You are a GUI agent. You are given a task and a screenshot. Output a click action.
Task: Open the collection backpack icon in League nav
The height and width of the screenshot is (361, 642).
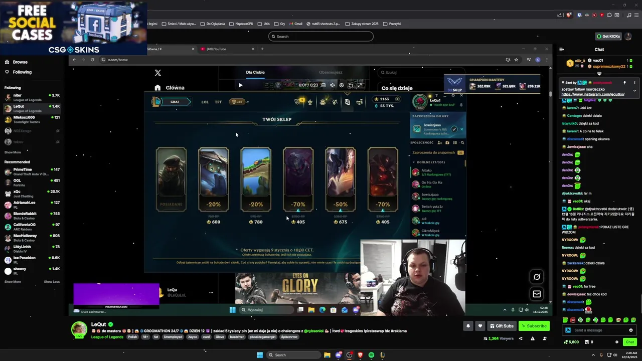(323, 102)
